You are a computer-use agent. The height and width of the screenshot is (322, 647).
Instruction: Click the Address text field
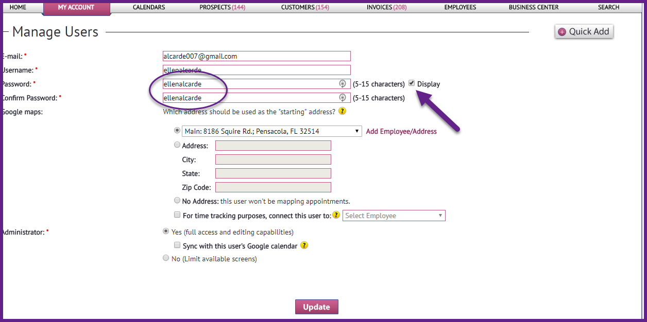[273, 146]
